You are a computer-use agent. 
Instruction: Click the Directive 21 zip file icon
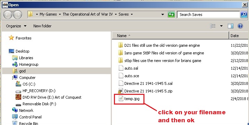tap(121, 91)
